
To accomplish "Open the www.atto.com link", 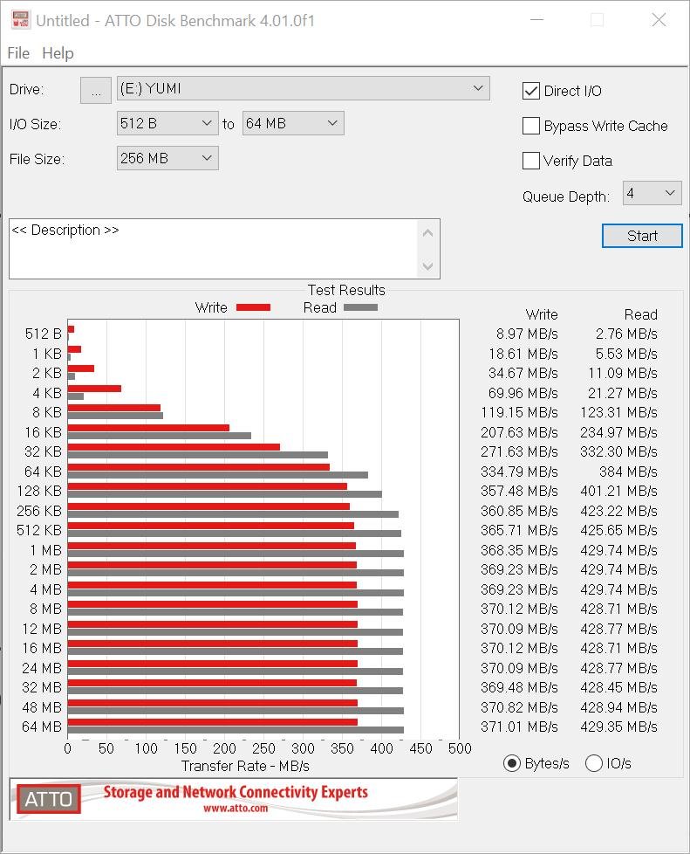I will 236,809.
